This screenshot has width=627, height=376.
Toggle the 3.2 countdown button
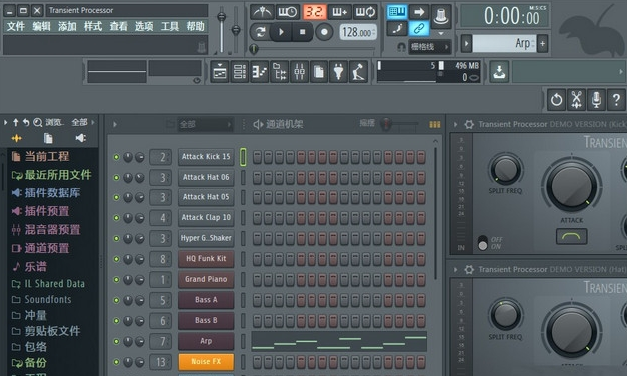click(x=314, y=12)
